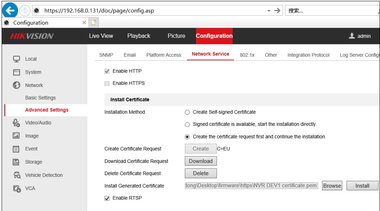The image size is (380, 211).
Task: Switch to the SNMP tab
Action: click(106, 55)
